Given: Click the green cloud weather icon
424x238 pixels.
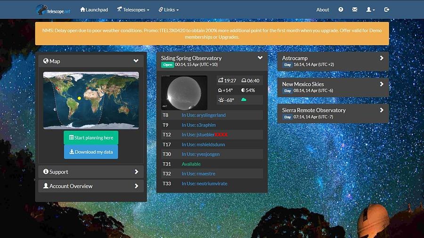Looking at the screenshot, I should 244,100.
